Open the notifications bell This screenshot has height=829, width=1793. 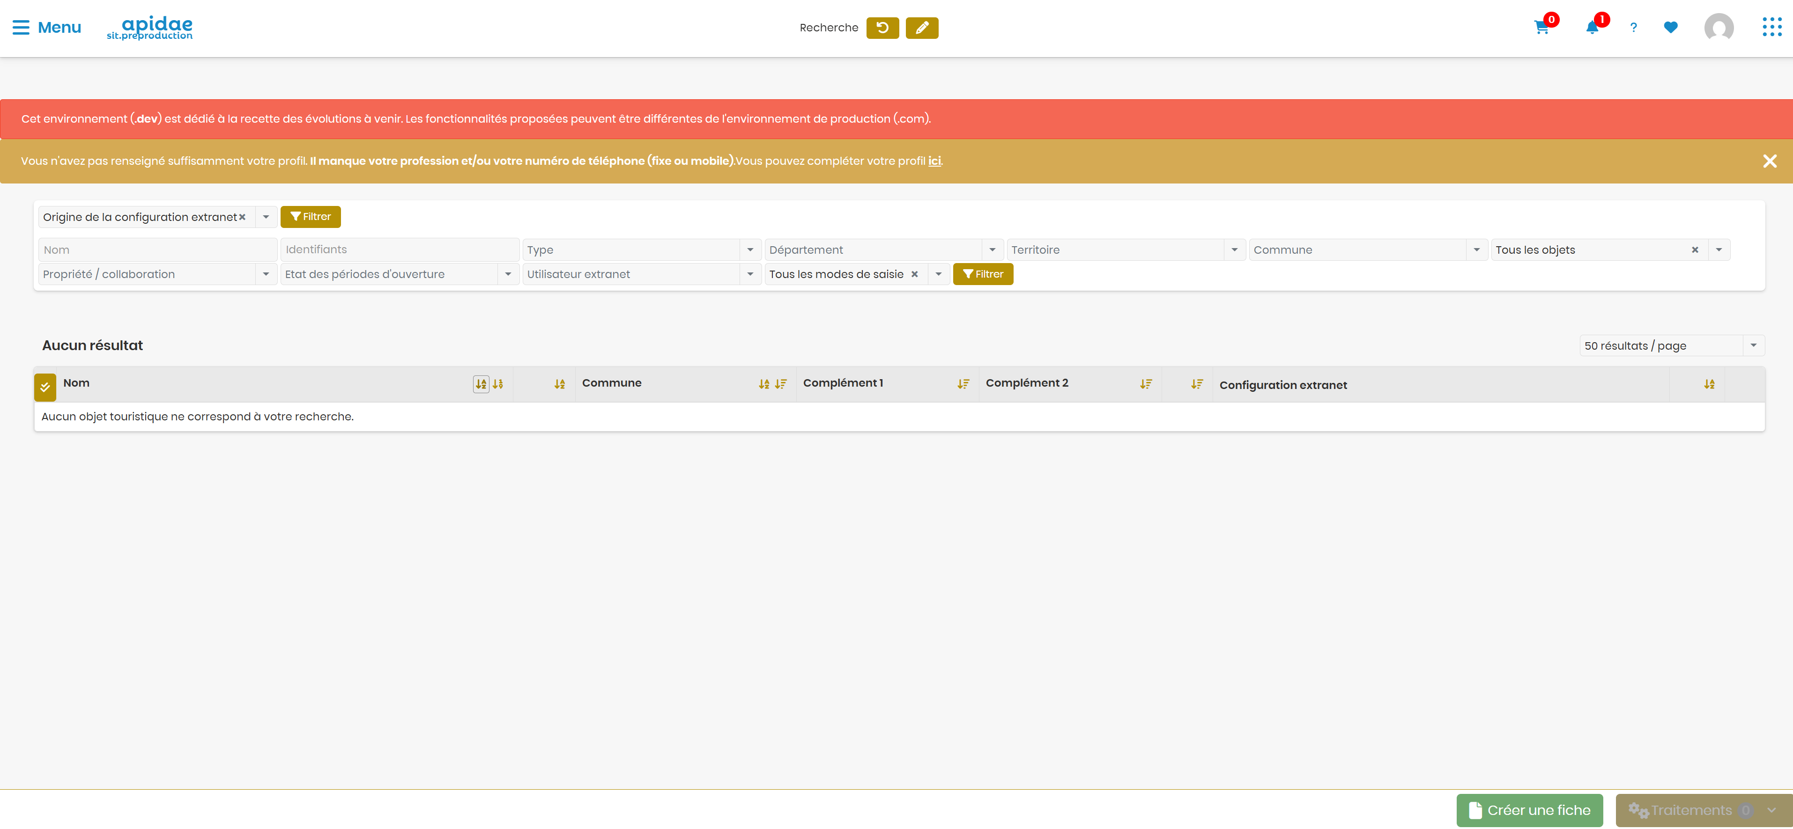(1592, 28)
